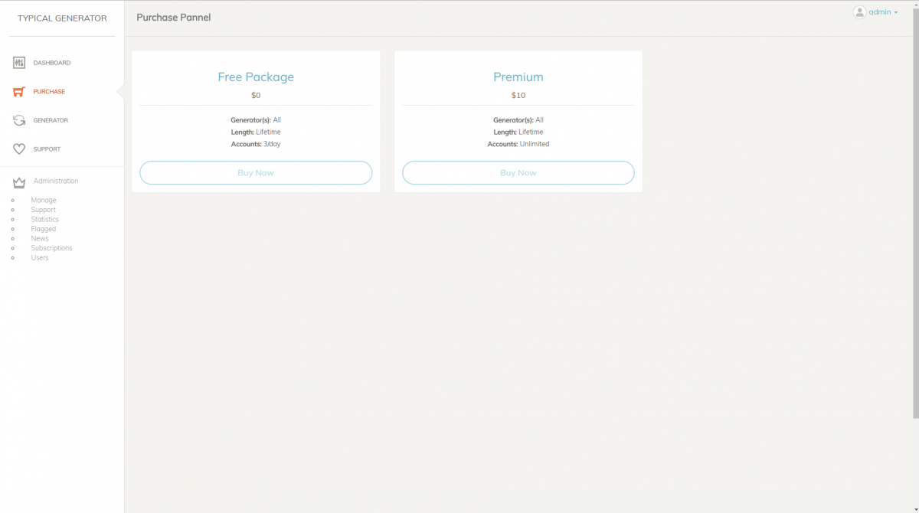Select the Generator menu label
Viewport: 919px width, 513px height.
click(51, 120)
